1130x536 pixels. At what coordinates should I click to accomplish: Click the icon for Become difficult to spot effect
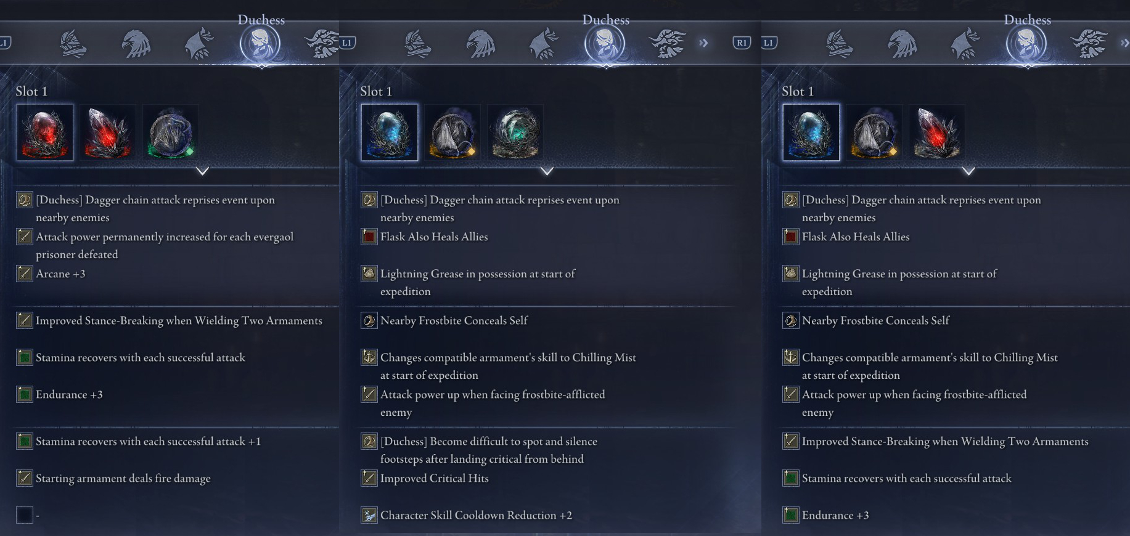pyautogui.click(x=369, y=441)
